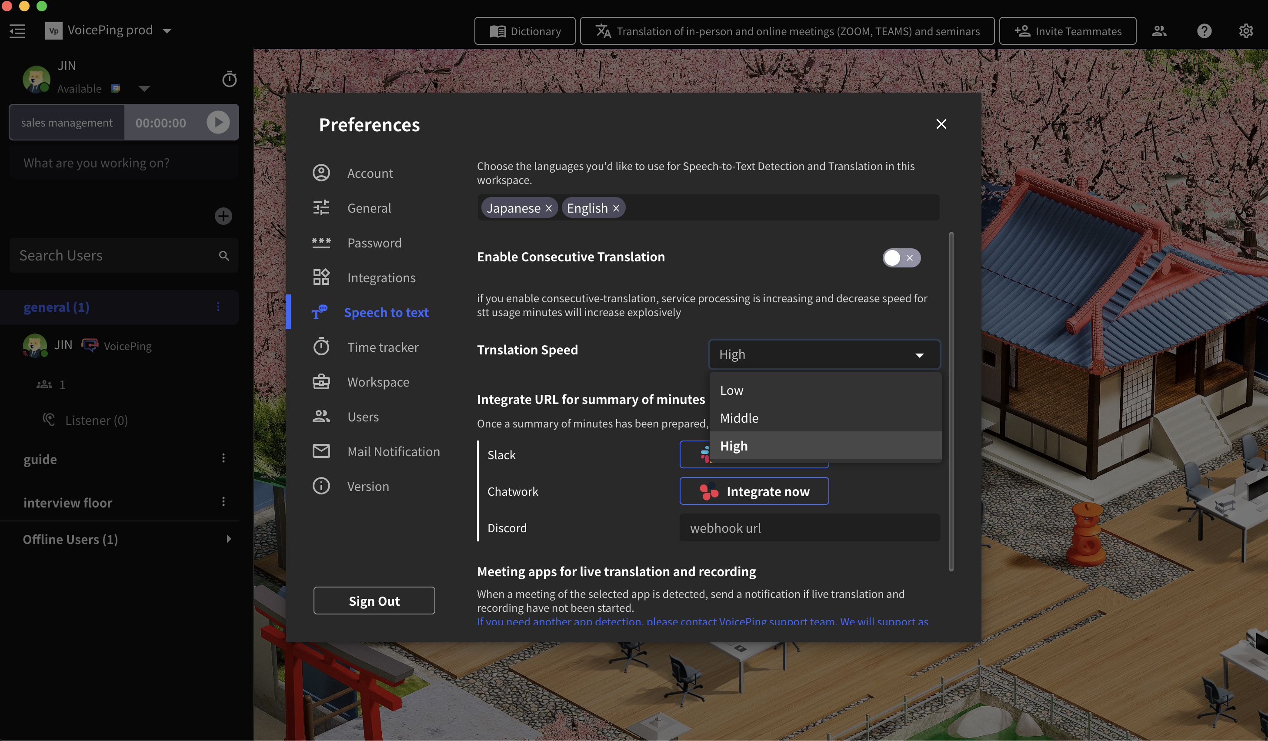Click the help question mark icon
Screen dimensions: 1268x741
coord(1204,31)
